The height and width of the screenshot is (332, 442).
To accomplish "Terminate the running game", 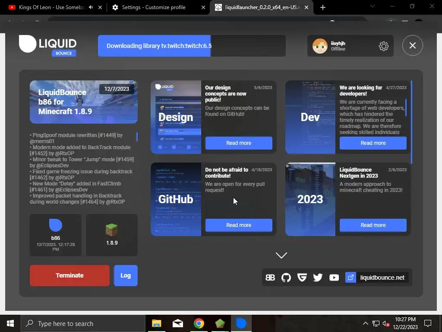I will (x=69, y=275).
